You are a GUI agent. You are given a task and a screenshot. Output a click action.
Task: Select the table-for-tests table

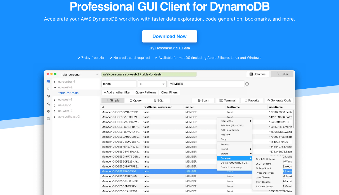coord(68,93)
